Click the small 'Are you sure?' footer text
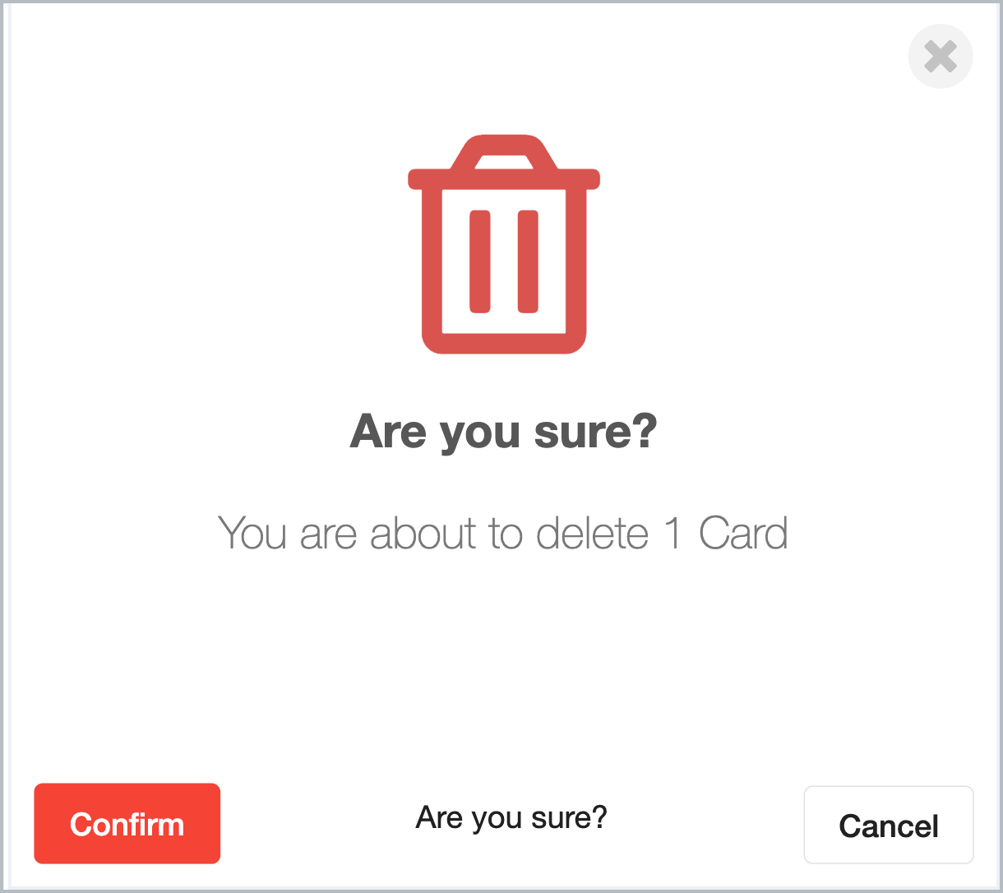 [x=511, y=817]
